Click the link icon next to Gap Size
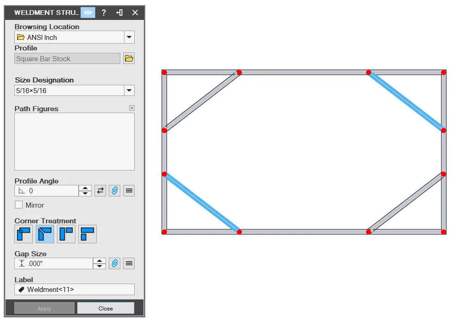The image size is (454, 323). click(x=115, y=263)
